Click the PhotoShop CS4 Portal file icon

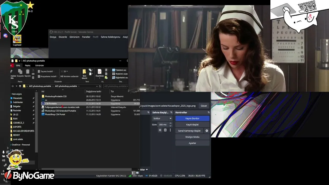43,114
